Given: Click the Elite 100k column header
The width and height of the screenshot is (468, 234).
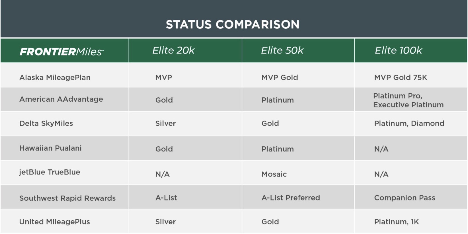Looking at the screenshot, I should tap(398, 50).
